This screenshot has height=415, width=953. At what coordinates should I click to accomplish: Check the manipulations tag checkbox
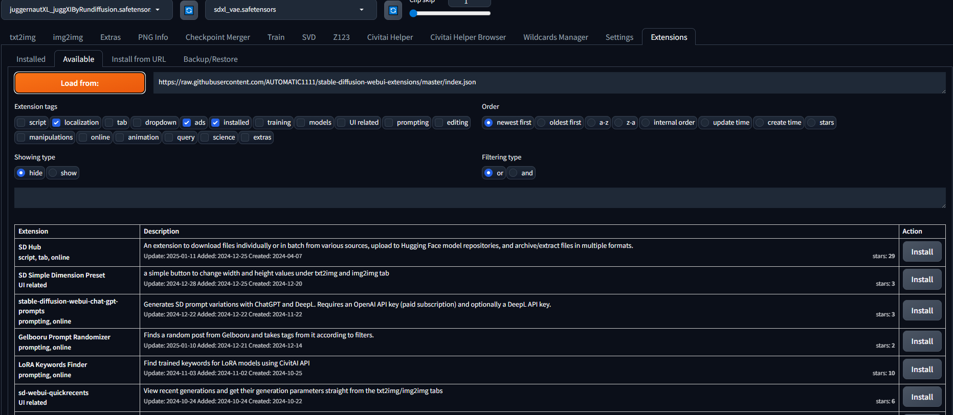click(21, 137)
